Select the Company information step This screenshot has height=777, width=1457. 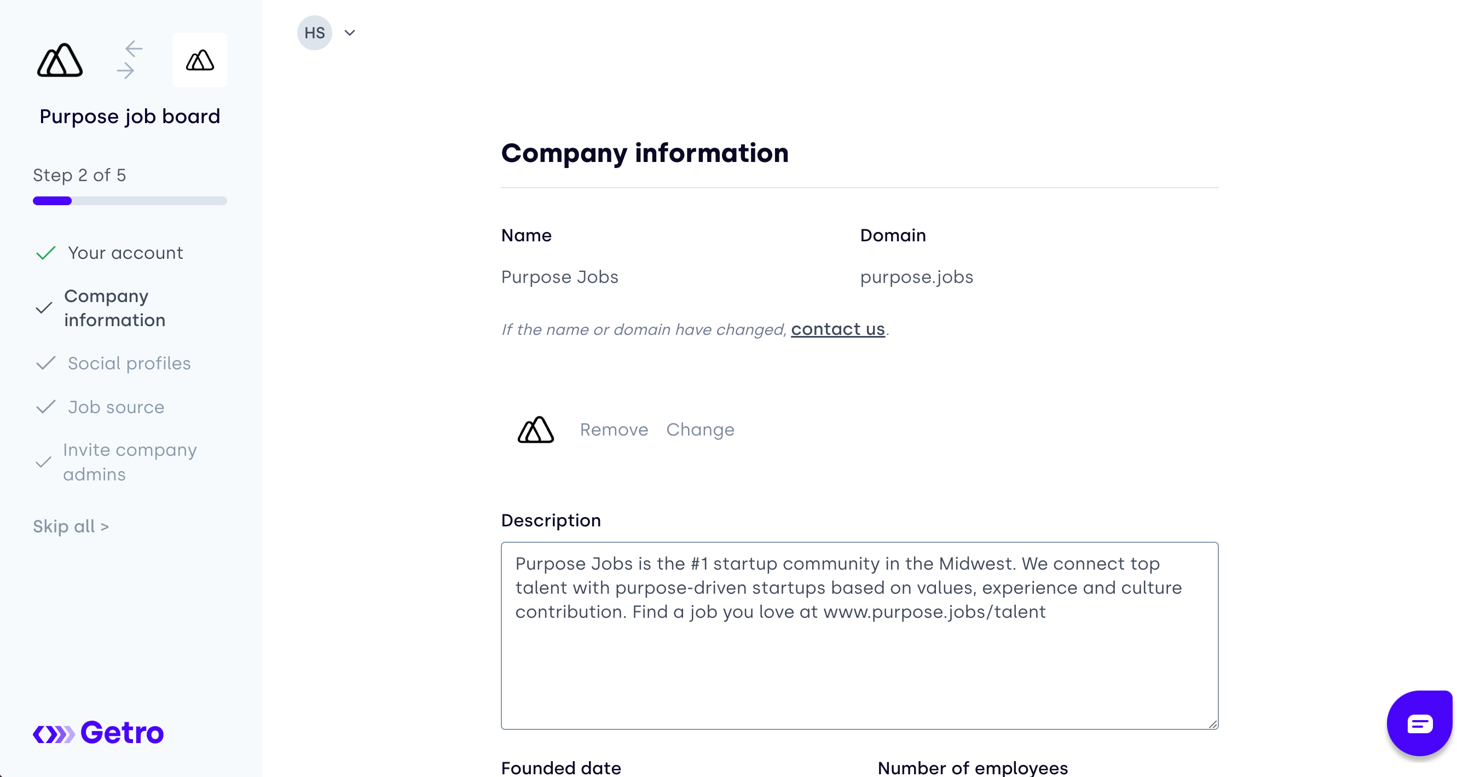[115, 308]
